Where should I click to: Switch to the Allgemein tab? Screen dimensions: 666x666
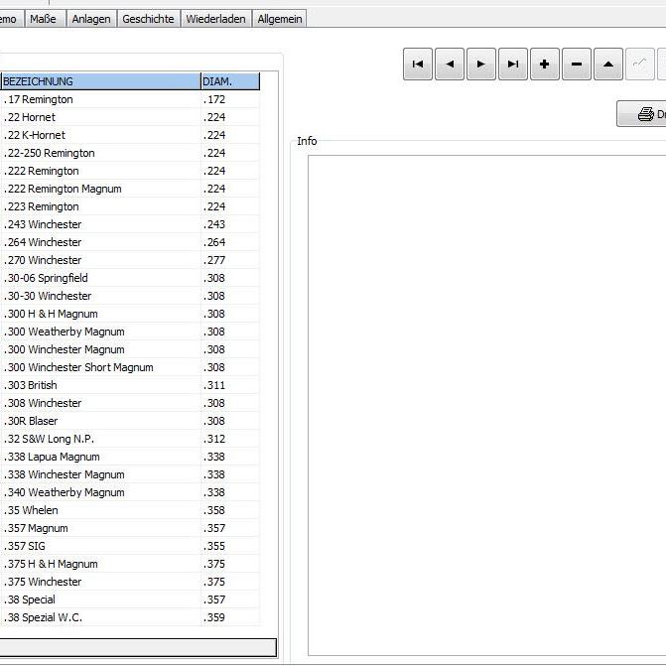pyautogui.click(x=280, y=19)
